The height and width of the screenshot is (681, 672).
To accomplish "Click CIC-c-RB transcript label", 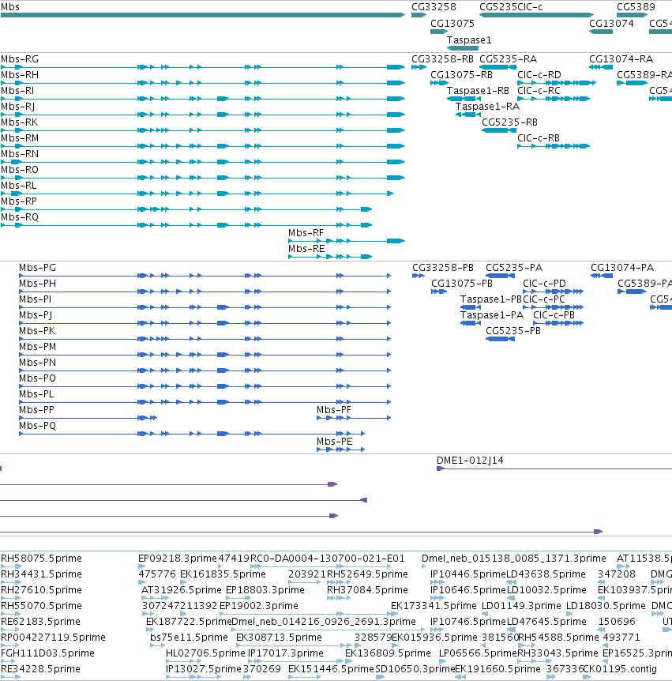I will click(x=539, y=138).
